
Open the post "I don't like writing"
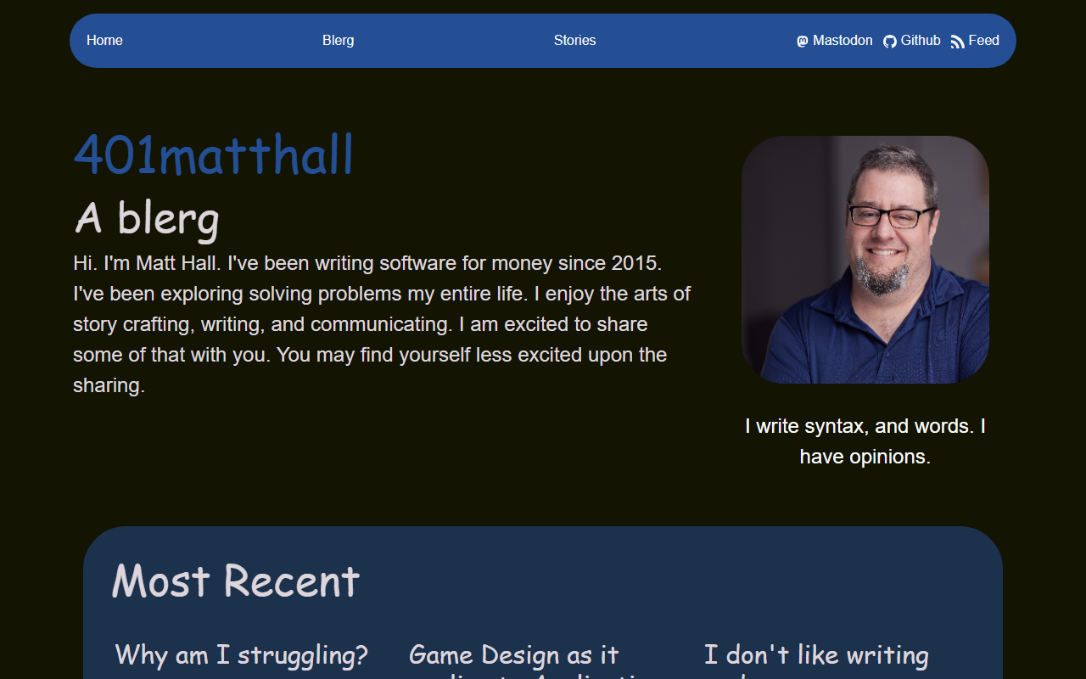coord(816,654)
